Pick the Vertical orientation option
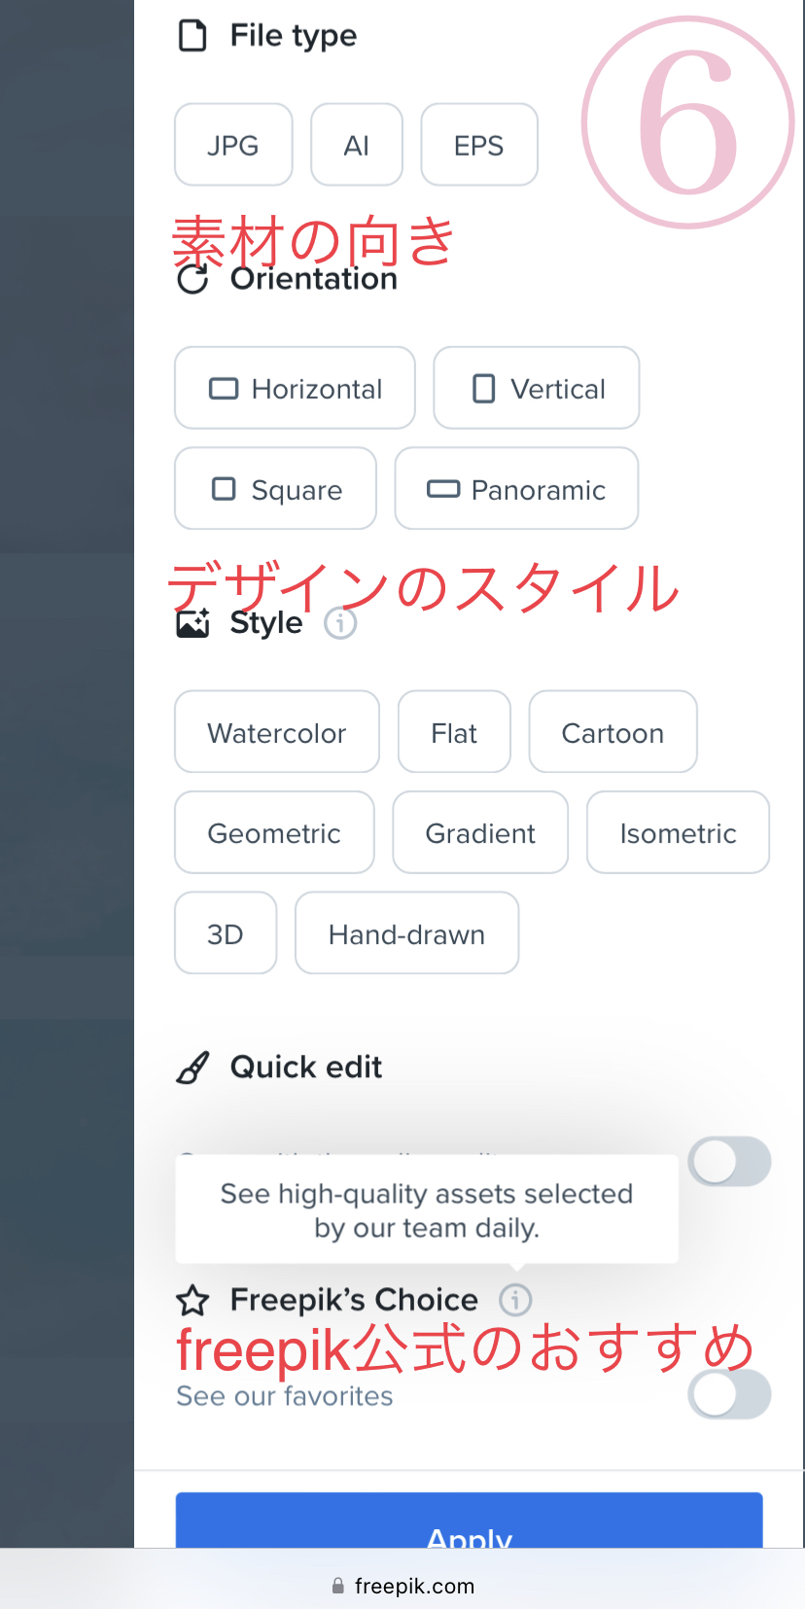 click(536, 389)
